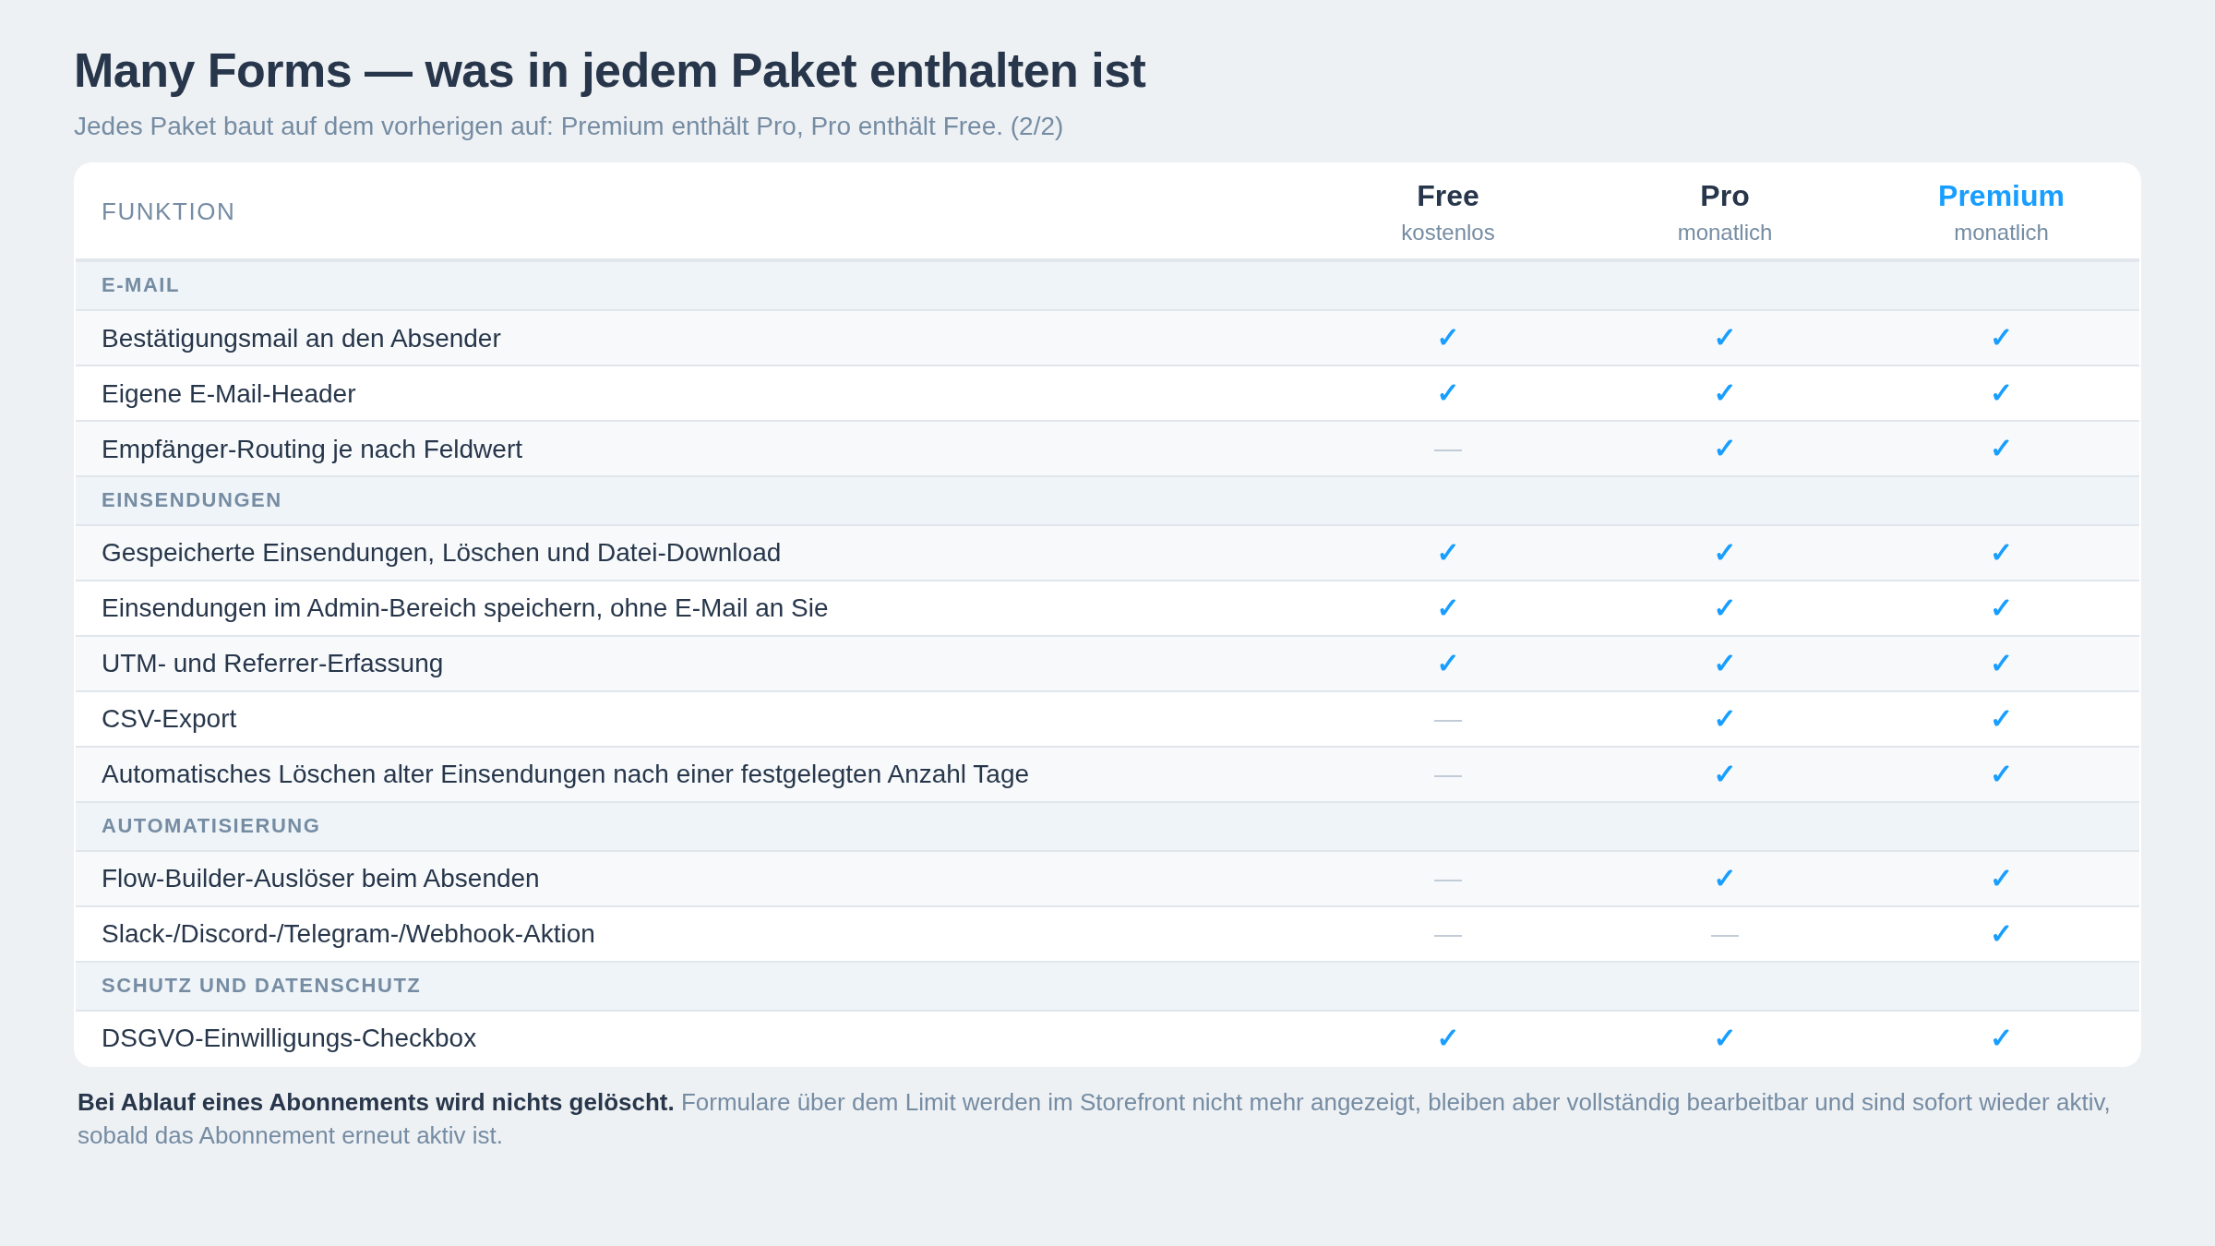Click the AUTOMATISIERUNG section heading

[x=210, y=826]
